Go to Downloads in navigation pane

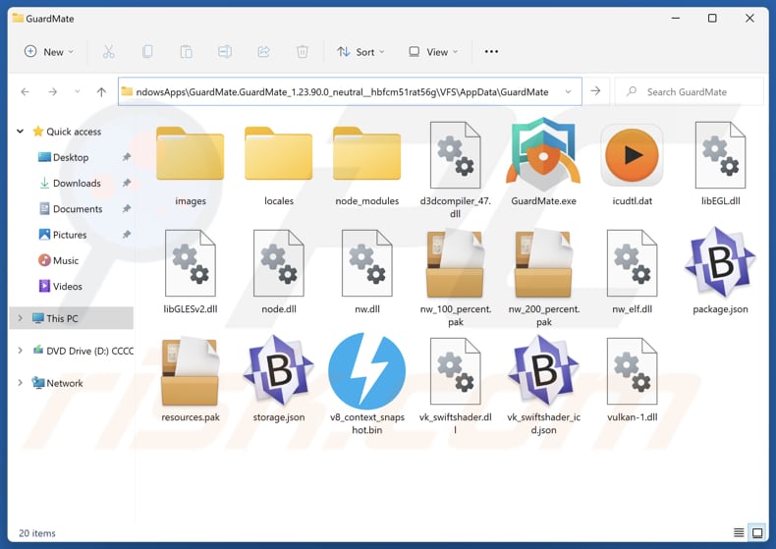pos(77,183)
